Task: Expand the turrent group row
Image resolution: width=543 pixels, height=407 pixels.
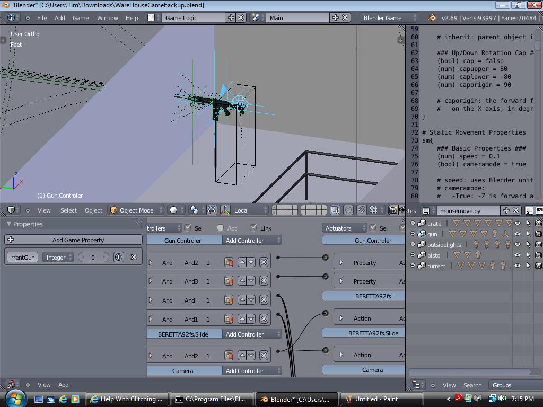Action: coord(413,266)
